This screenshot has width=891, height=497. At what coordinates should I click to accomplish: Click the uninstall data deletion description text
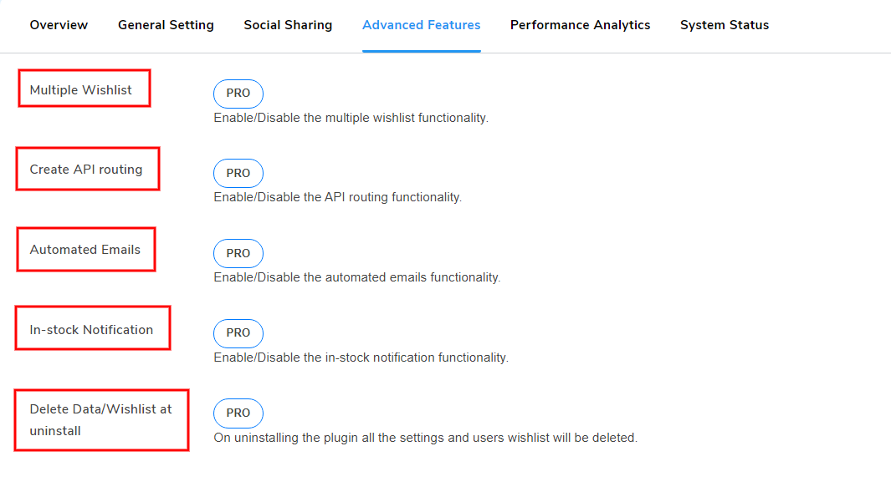pos(425,438)
